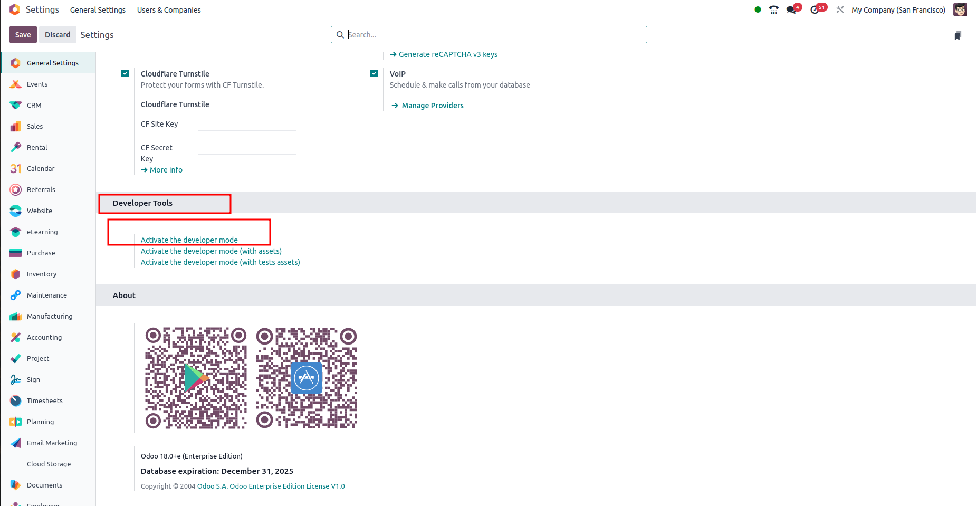Open the CRM app in the sidebar
The height and width of the screenshot is (506, 976).
click(34, 105)
